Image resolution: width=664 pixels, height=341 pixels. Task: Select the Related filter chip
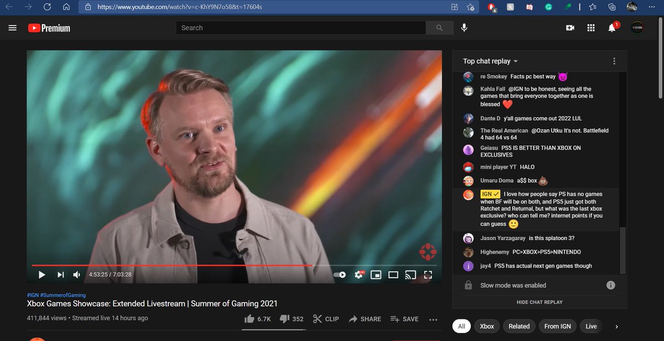pyautogui.click(x=519, y=326)
